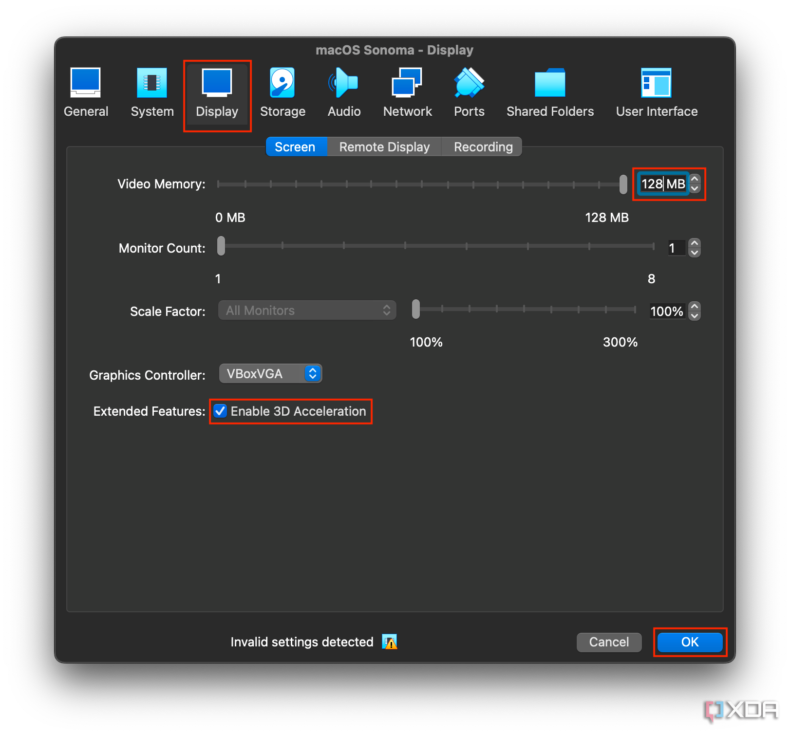Open the Shared Folders settings section
Image resolution: width=790 pixels, height=735 pixels.
coord(550,93)
